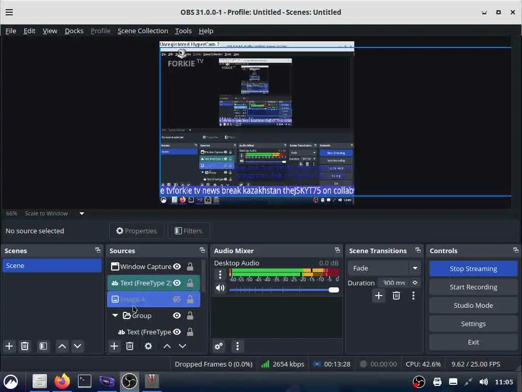The height and width of the screenshot is (392, 522).
Task: Toggle the lock on Window Capture
Action: (190, 266)
